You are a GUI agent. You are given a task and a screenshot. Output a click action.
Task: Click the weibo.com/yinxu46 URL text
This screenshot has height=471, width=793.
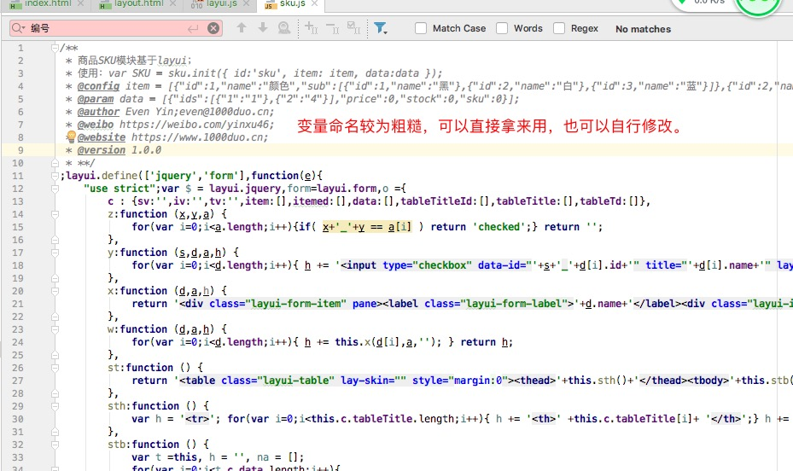tap(196, 125)
